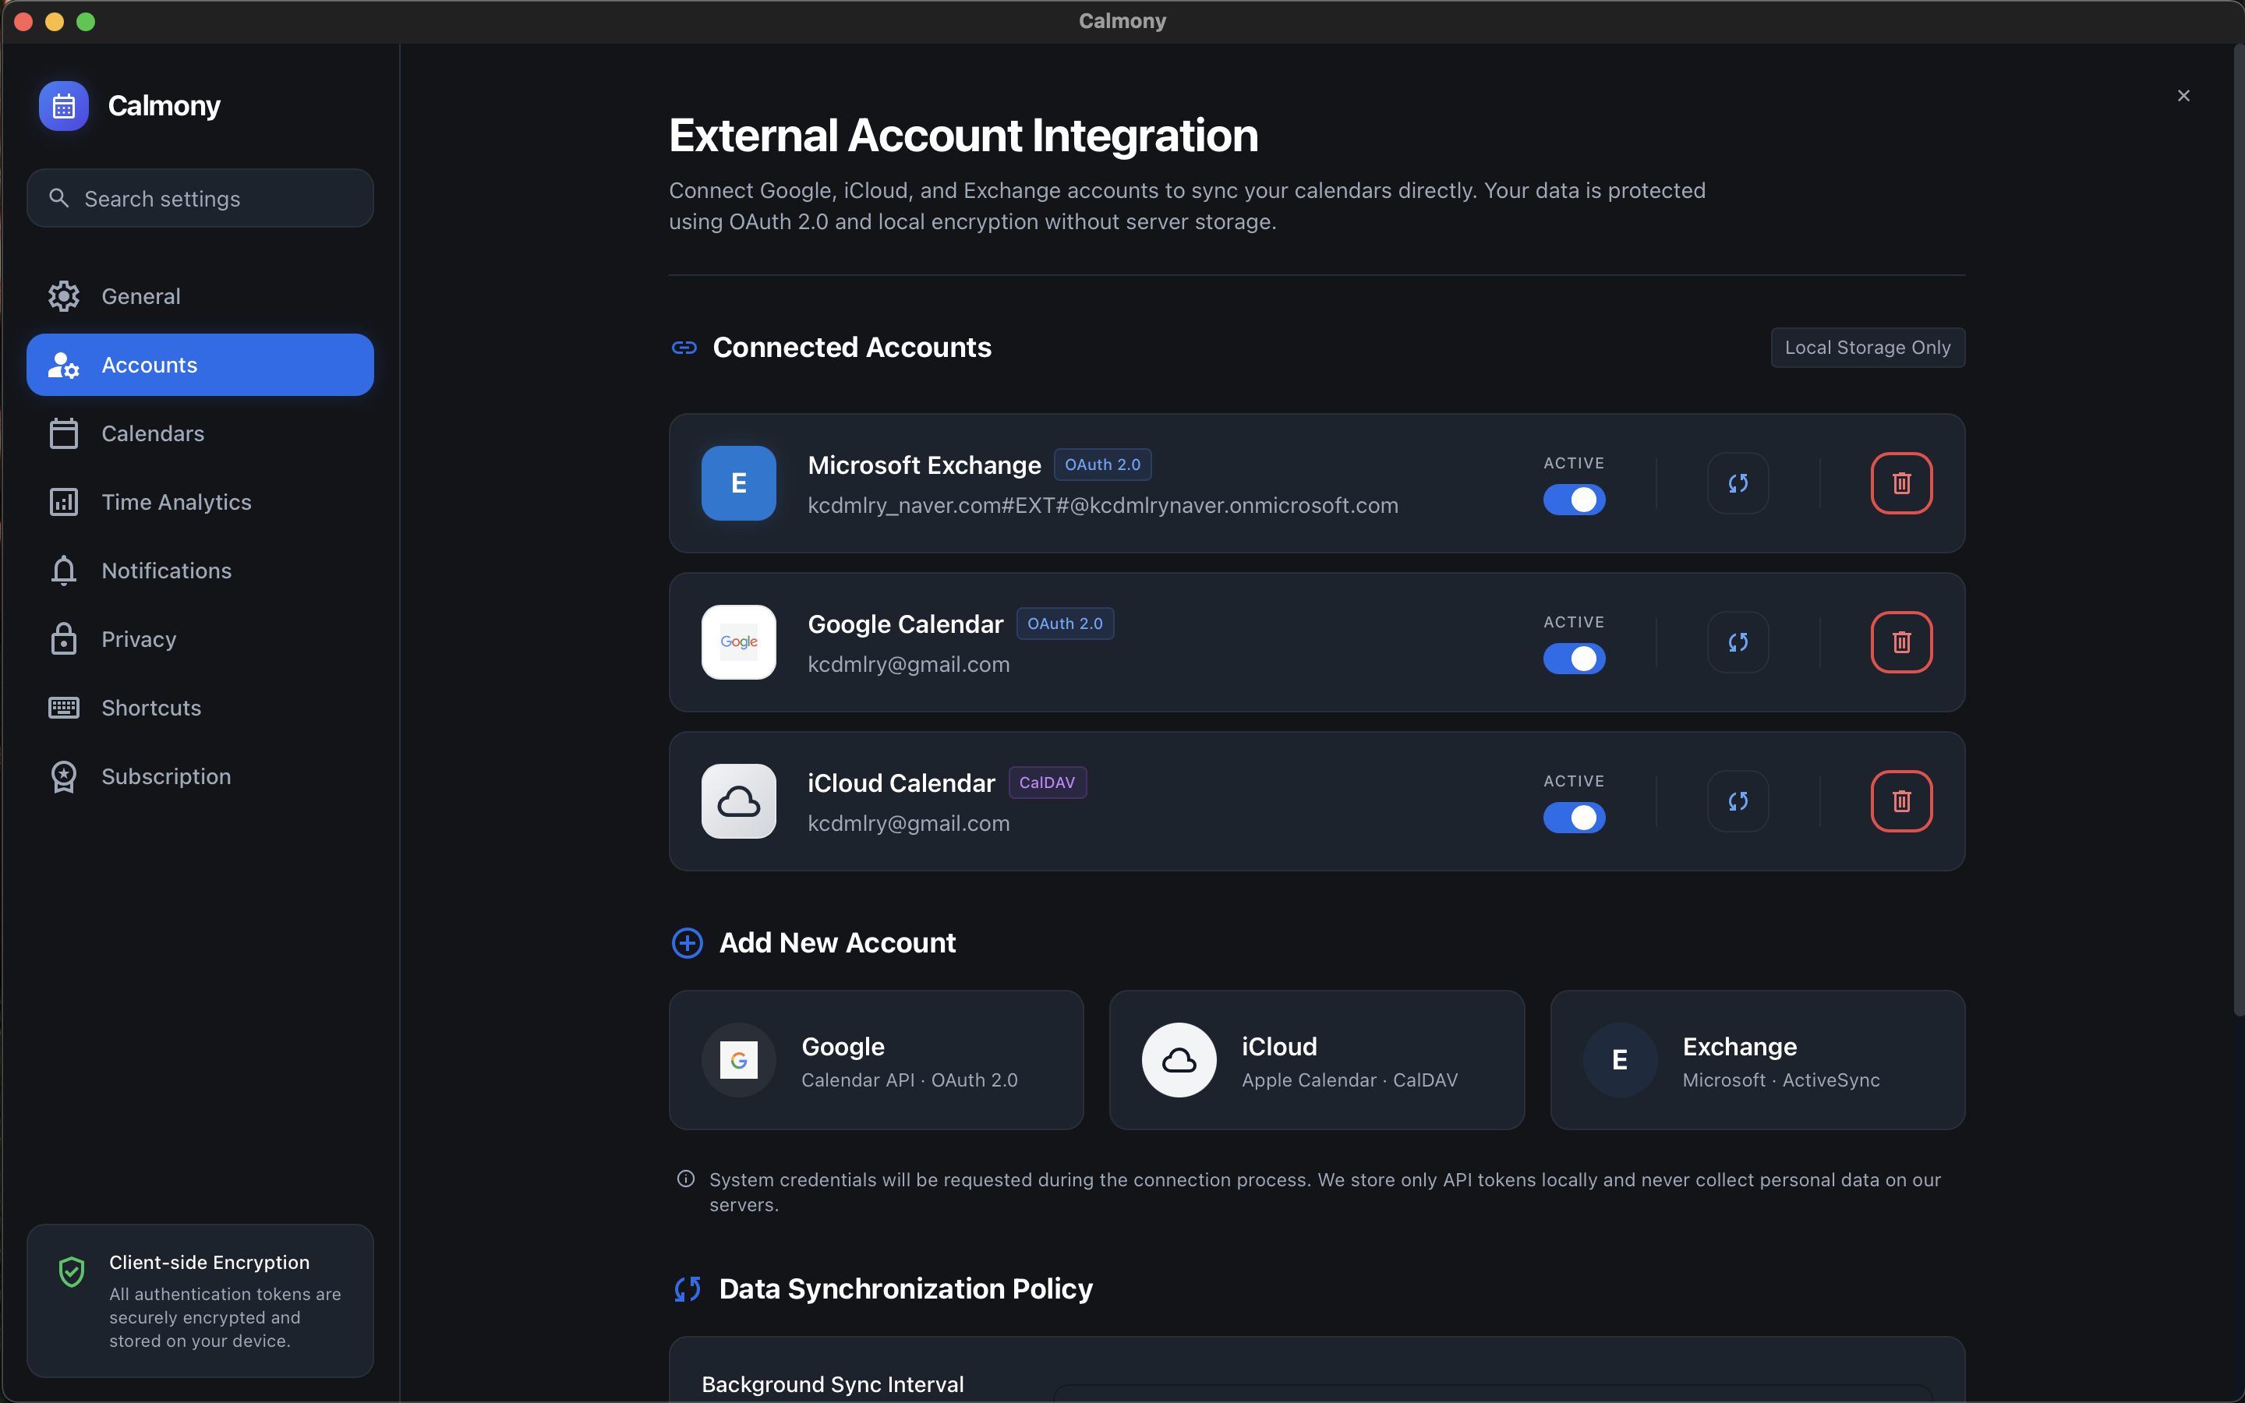Image resolution: width=2245 pixels, height=1403 pixels.
Task: Click the Local Storage Only button
Action: (x=1866, y=347)
